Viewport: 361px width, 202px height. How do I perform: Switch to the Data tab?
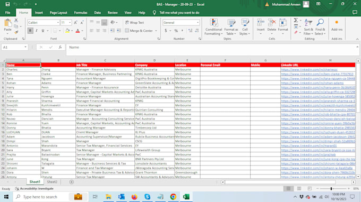click(x=97, y=13)
